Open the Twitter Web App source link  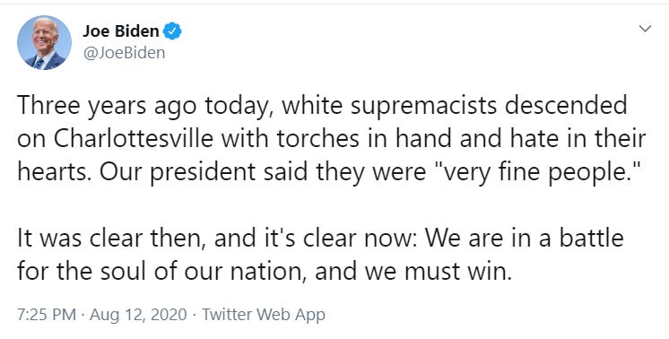[x=264, y=315]
